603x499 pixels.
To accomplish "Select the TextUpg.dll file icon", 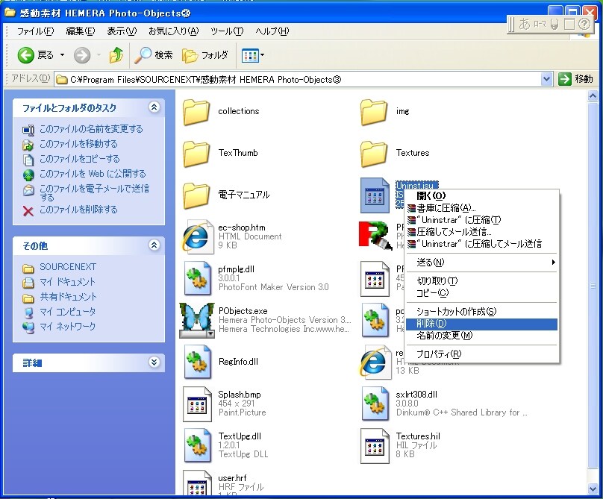I will point(197,445).
